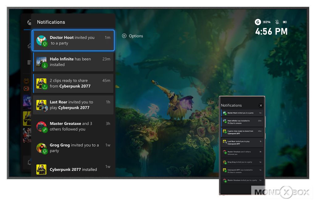Click the Halo Infinite game thumbnail
The width and height of the screenshot is (316, 202).
[x=41, y=61]
